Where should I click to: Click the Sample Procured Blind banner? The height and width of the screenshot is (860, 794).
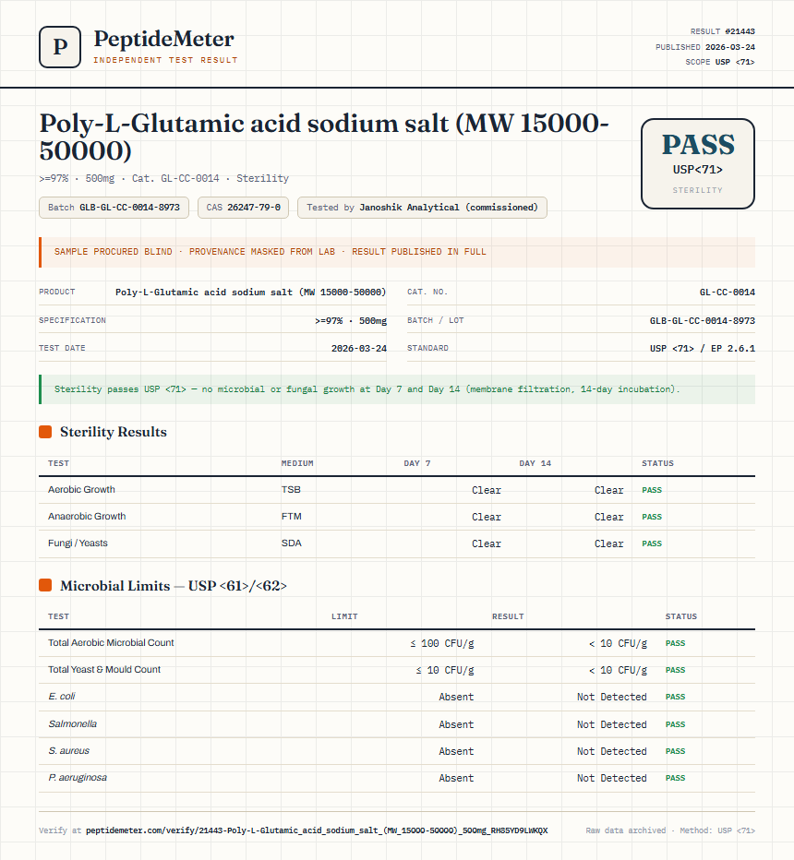tap(397, 252)
